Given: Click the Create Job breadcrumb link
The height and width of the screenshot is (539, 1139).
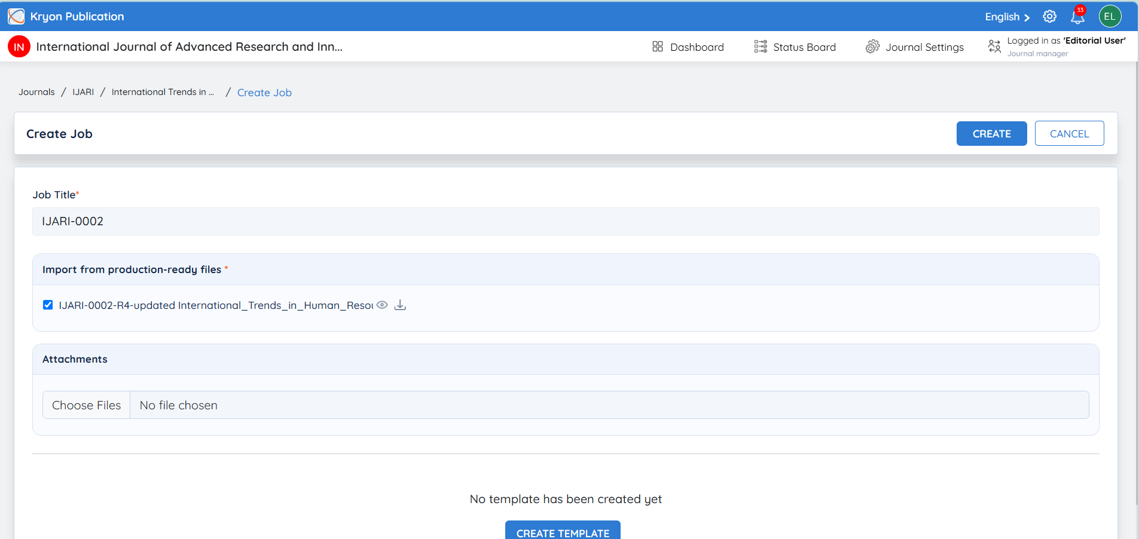Looking at the screenshot, I should [x=264, y=93].
